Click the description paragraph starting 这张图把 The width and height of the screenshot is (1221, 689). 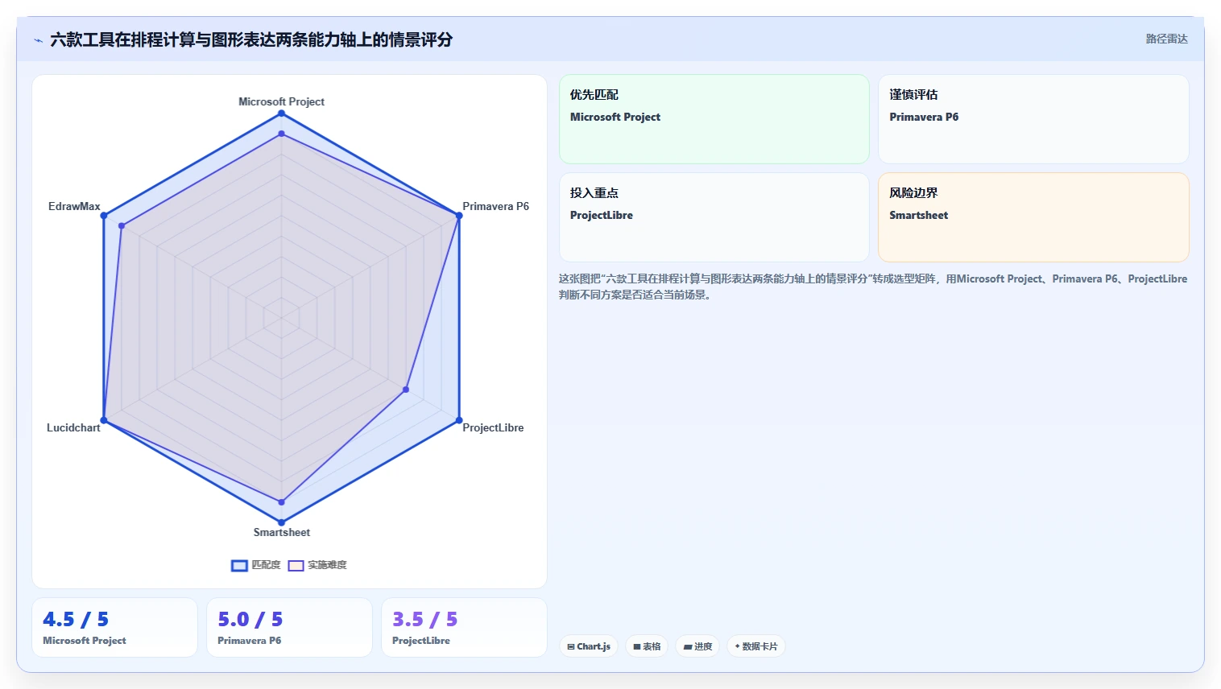click(x=873, y=287)
